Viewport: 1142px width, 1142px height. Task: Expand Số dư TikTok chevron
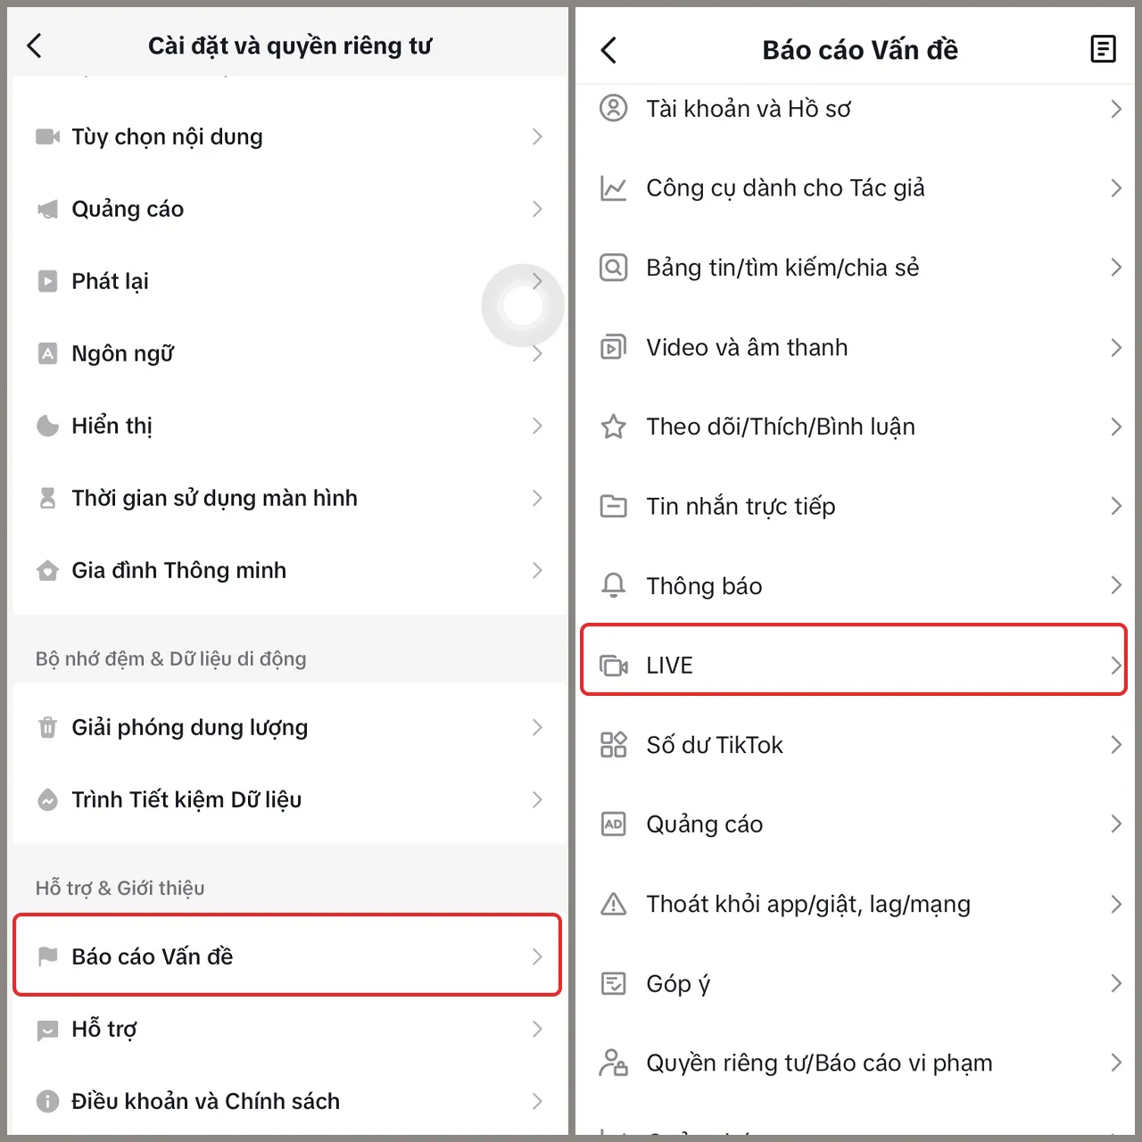point(1115,745)
